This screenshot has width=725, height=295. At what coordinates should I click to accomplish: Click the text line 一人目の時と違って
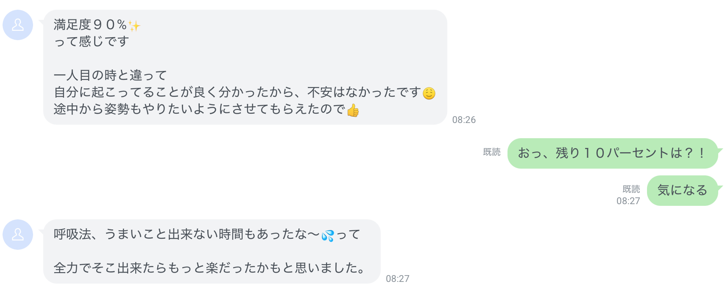tap(110, 75)
